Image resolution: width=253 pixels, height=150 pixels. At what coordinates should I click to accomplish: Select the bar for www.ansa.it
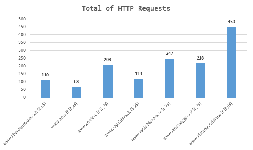pos(76,92)
